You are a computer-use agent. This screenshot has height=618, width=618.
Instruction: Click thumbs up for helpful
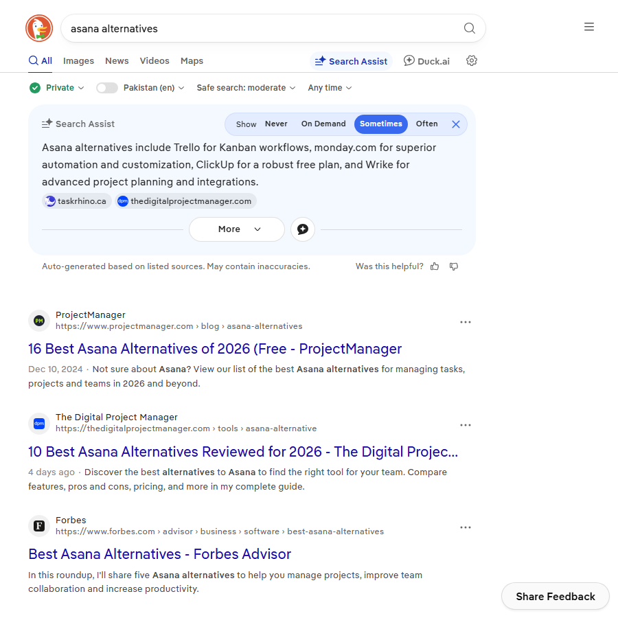(435, 266)
